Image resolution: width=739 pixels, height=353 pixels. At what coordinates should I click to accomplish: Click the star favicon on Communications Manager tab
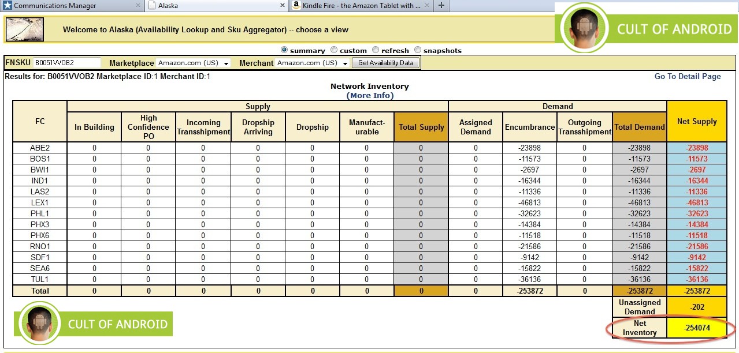click(x=8, y=6)
